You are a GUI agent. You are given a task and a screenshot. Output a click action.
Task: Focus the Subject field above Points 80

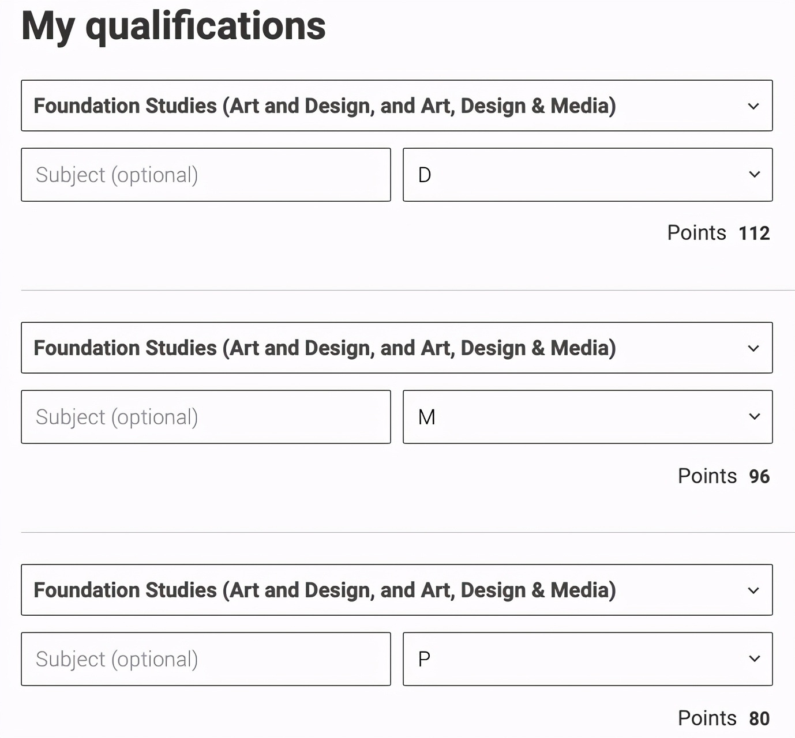205,659
